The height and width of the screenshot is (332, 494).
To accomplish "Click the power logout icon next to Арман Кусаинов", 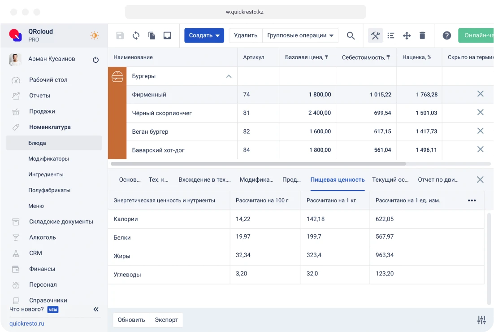I will coord(95,59).
